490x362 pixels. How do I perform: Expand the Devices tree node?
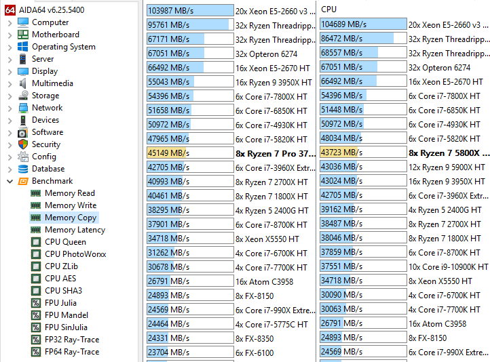point(10,120)
